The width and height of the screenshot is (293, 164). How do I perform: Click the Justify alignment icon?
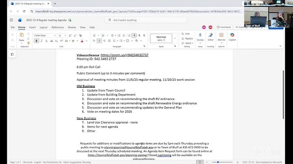click(x=109, y=41)
